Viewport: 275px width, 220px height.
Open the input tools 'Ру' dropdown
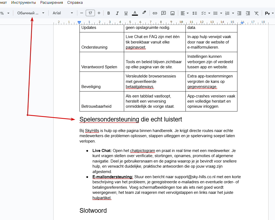tap(269, 13)
